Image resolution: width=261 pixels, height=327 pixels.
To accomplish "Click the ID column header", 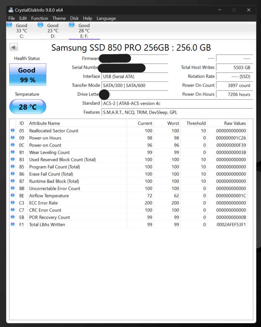I will click(22, 123).
